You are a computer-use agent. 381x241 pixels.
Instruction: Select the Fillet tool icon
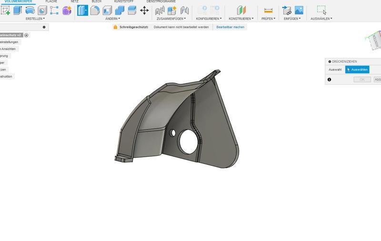[x=95, y=10]
